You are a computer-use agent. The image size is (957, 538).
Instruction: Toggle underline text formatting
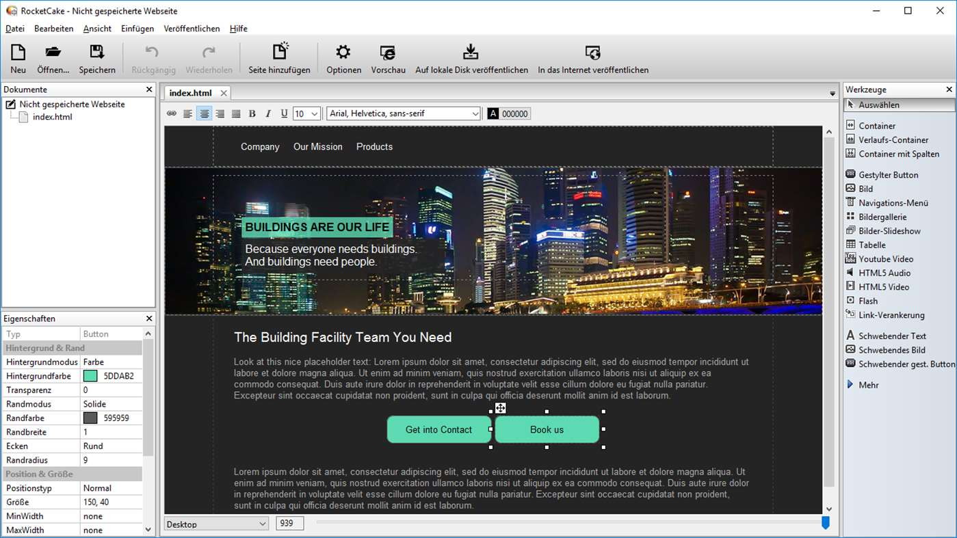pyautogui.click(x=284, y=114)
